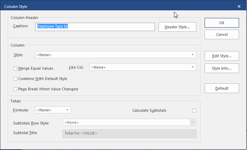Click the Subtotal Title field
Image resolution: width=247 pixels, height=150 pixels.
pyautogui.click(x=129, y=133)
